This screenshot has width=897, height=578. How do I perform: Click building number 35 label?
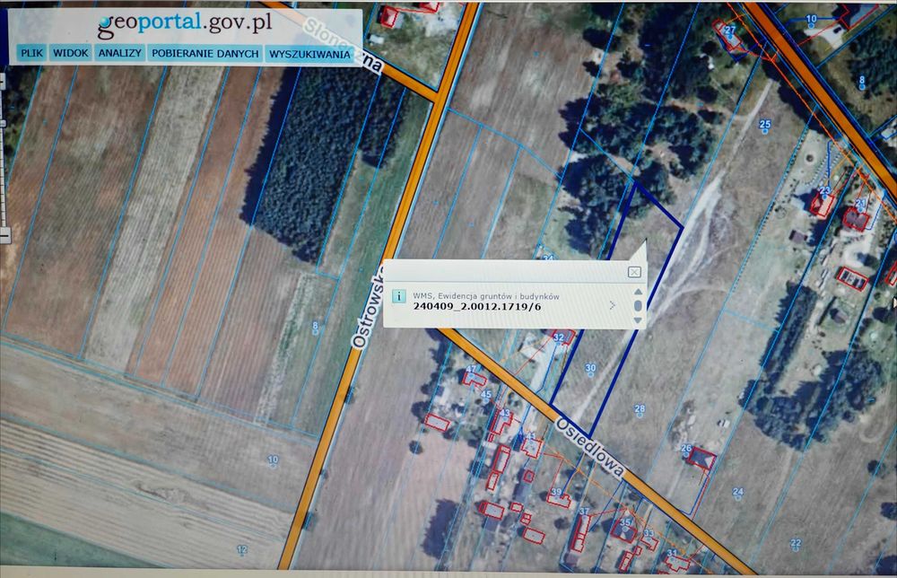pos(624,522)
